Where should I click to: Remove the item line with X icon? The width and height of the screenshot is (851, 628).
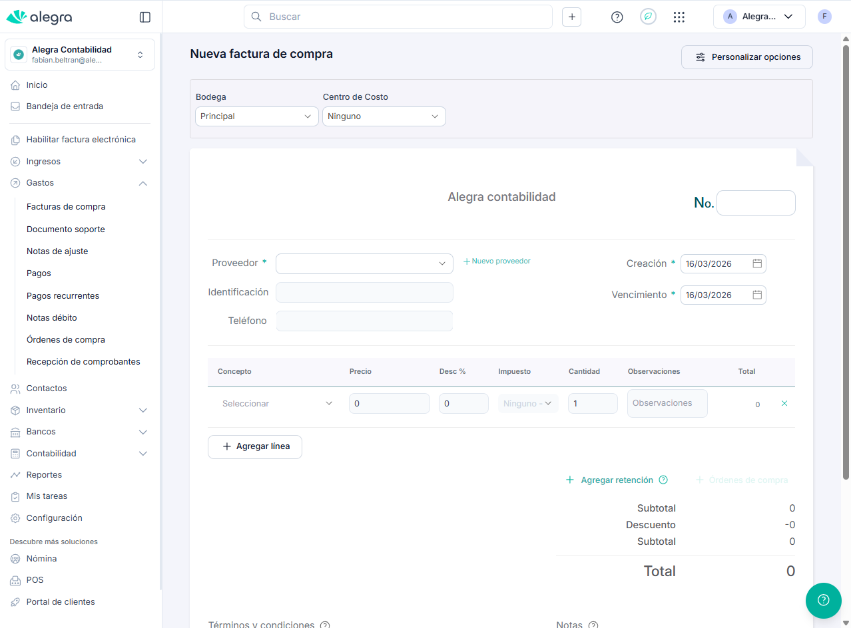[784, 403]
